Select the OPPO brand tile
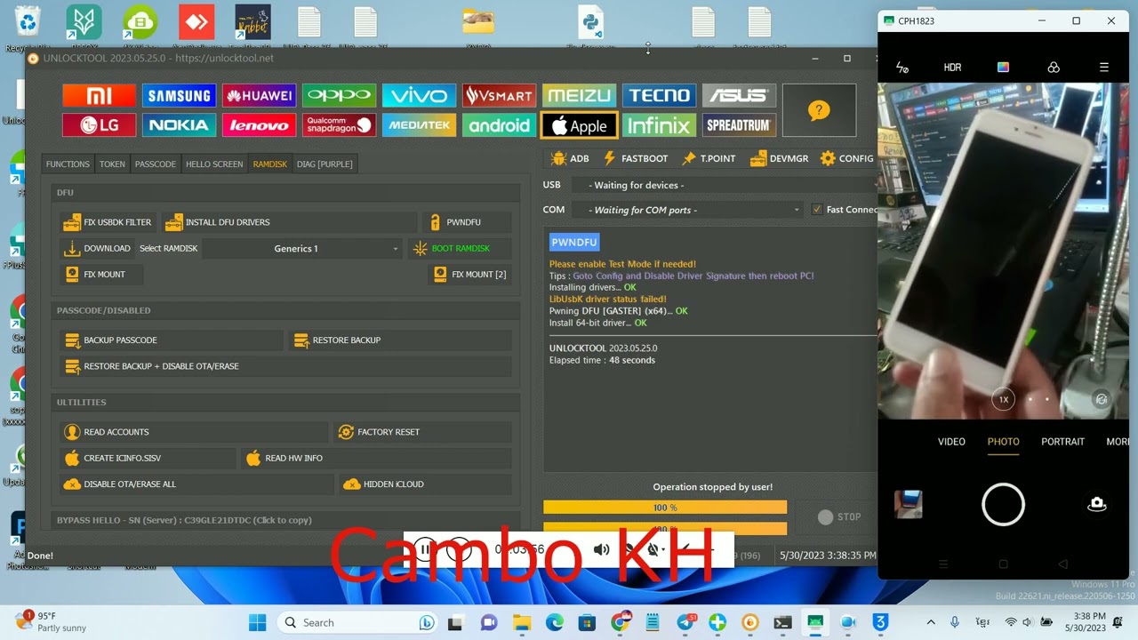Viewport: 1138px width, 640px height. coord(339,95)
